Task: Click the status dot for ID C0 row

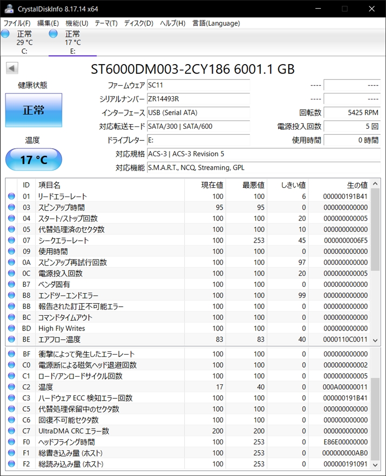Action: [12, 364]
